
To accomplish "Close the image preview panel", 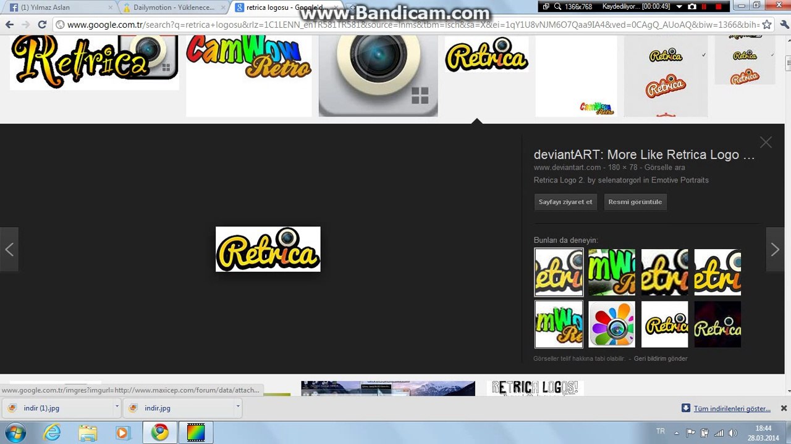I will tap(766, 142).
